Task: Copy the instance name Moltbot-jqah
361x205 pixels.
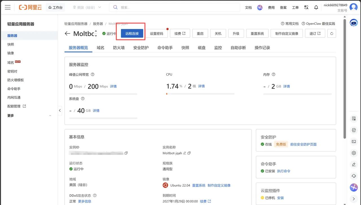Action: point(189,153)
